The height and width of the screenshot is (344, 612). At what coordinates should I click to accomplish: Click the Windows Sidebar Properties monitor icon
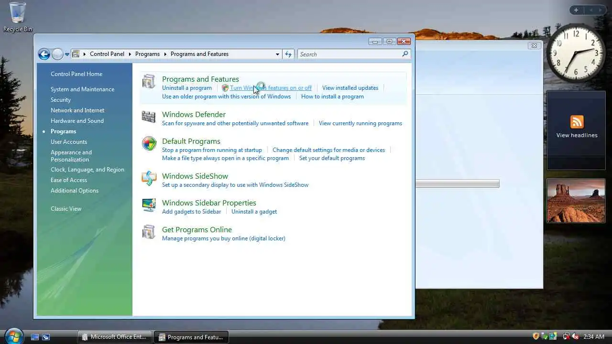[x=149, y=205]
